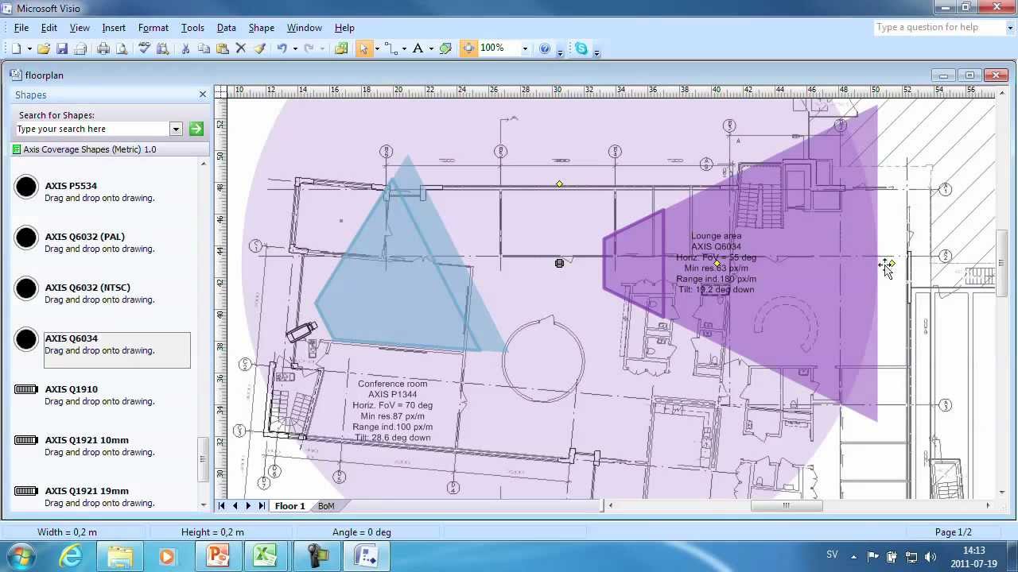Click the Print icon in the toolbar
Viewport: 1018px width, 572px height.
click(103, 48)
